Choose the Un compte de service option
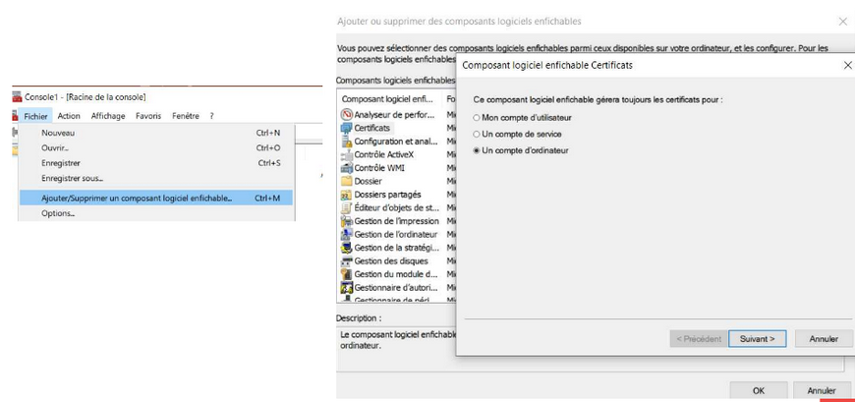Viewport: 855px width, 402px height. [x=478, y=134]
